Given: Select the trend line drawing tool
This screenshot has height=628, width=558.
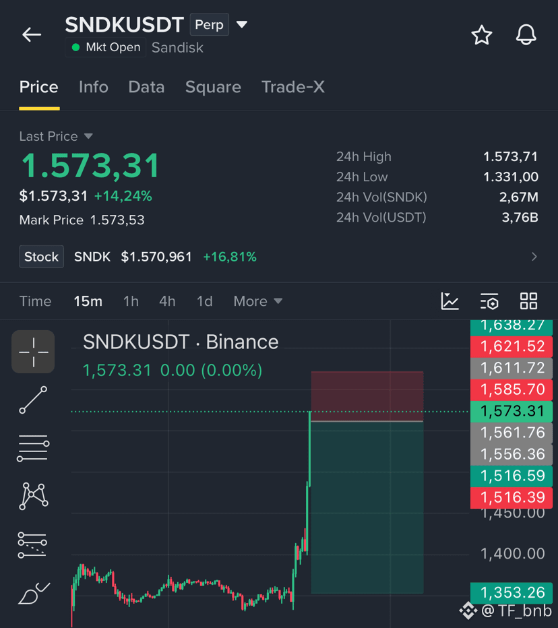Looking at the screenshot, I should (33, 400).
